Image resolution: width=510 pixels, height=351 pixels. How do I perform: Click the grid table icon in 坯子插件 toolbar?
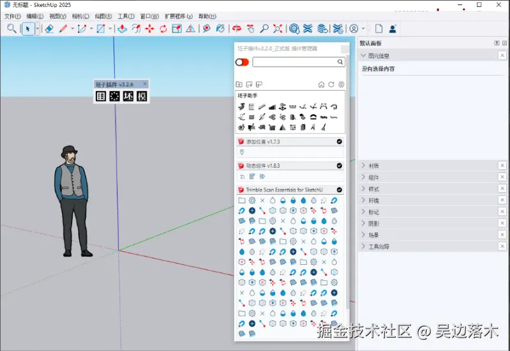click(x=101, y=96)
